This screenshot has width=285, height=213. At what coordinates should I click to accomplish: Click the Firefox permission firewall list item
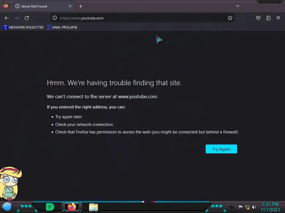[x=147, y=132]
